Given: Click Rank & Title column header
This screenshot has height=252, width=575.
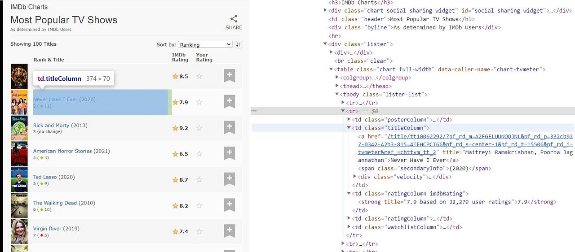Looking at the screenshot, I should pos(49,60).
